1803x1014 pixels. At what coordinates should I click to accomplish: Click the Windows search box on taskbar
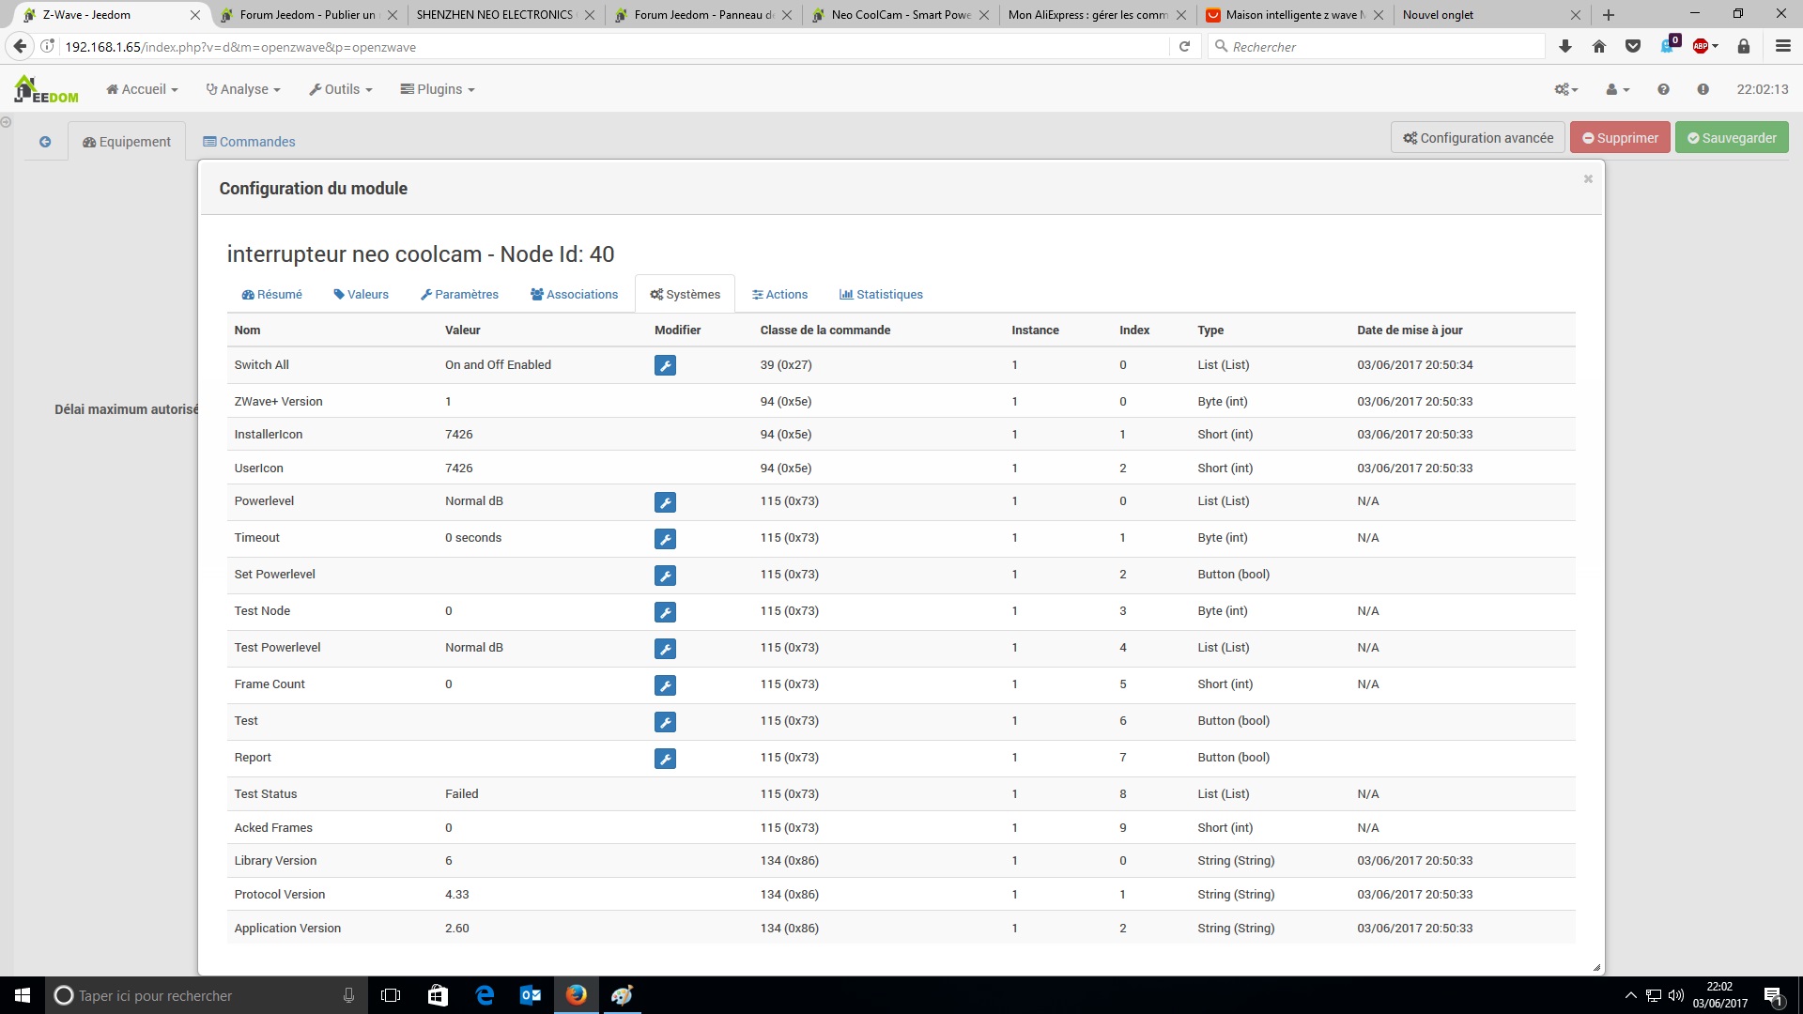[x=206, y=995]
